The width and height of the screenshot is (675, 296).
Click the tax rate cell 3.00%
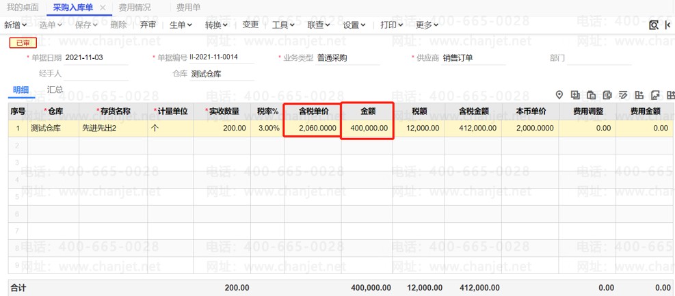coord(267,129)
